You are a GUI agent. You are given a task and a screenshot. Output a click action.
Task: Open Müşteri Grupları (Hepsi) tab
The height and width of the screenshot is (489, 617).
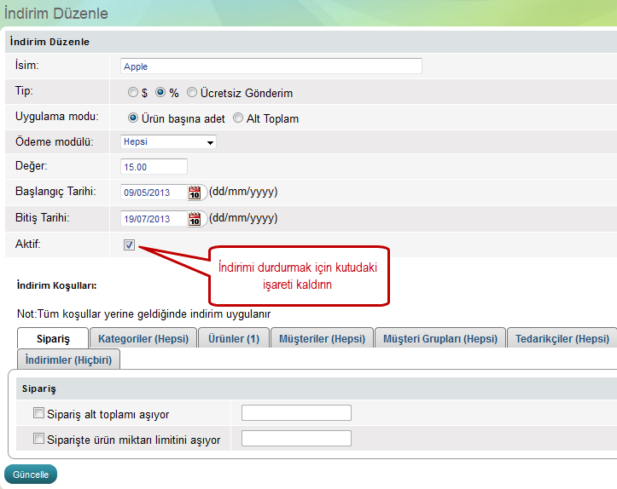[x=439, y=338]
